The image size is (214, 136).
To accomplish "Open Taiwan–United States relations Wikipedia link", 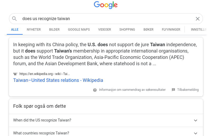I will point(58,80).
